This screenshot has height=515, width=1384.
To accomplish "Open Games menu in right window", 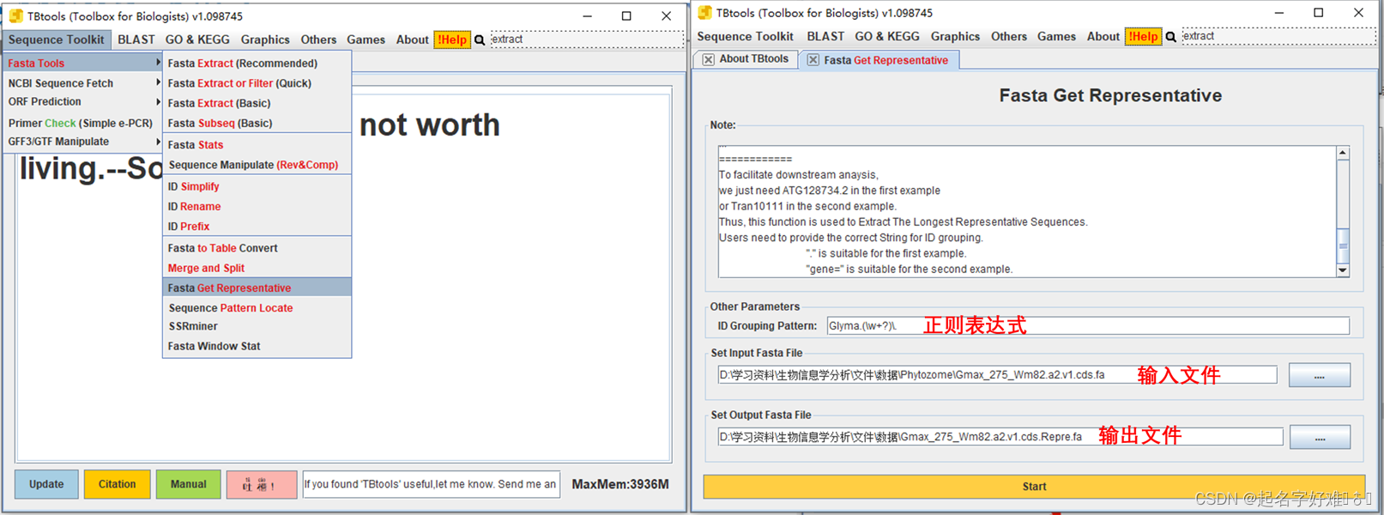I will pos(1056,36).
